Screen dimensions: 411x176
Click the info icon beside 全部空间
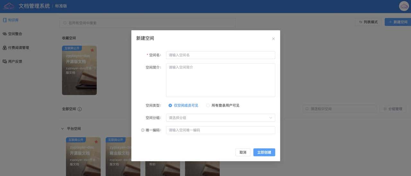coord(80,109)
